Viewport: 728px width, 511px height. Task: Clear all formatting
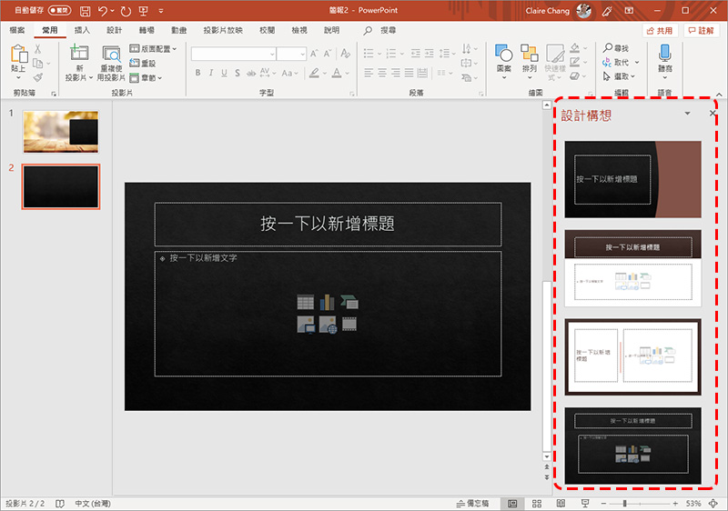[346, 54]
